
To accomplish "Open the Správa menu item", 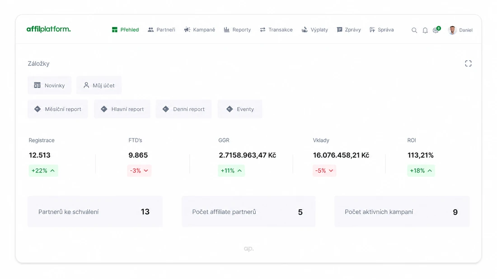I will [382, 30].
